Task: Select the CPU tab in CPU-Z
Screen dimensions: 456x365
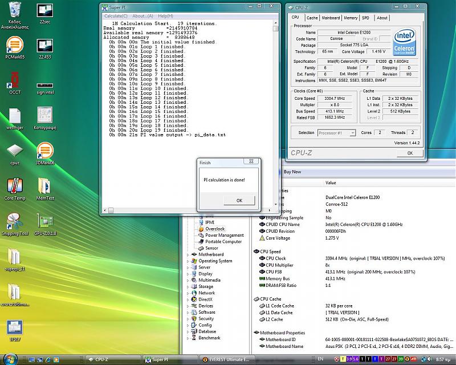Action: pyautogui.click(x=295, y=18)
